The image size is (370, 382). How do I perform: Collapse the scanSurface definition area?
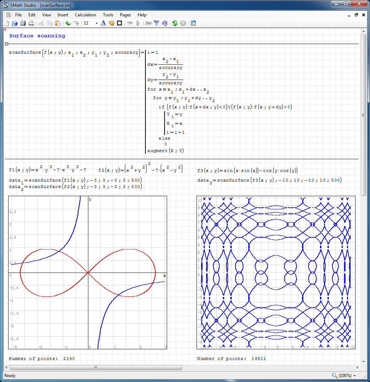pos(6,44)
